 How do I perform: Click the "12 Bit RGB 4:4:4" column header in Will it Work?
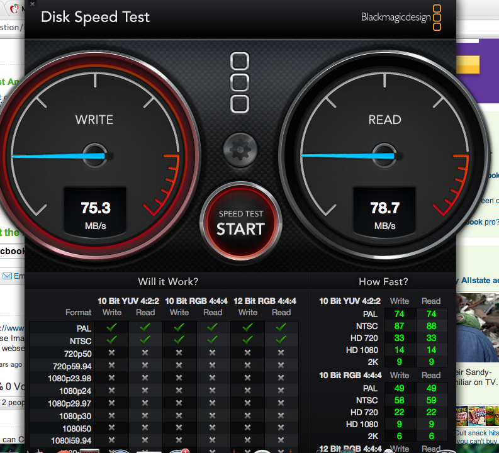click(265, 301)
